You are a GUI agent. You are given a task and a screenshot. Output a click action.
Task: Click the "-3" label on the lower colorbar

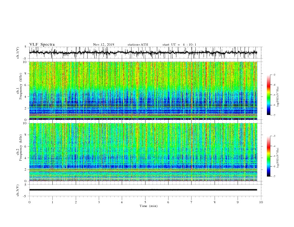[x=274, y=136]
